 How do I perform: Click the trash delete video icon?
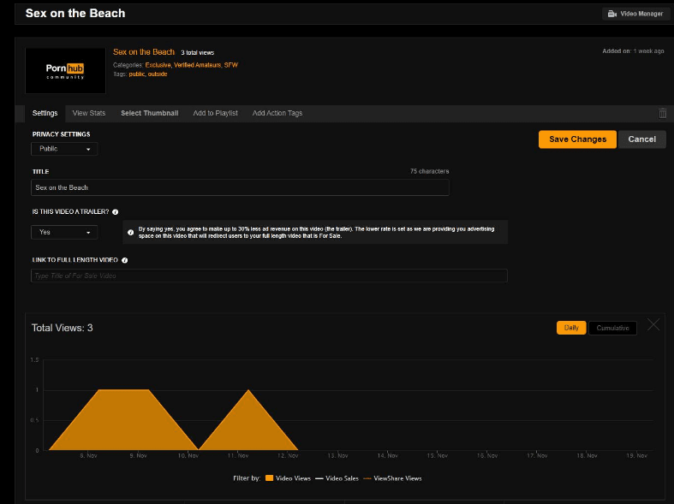662,113
